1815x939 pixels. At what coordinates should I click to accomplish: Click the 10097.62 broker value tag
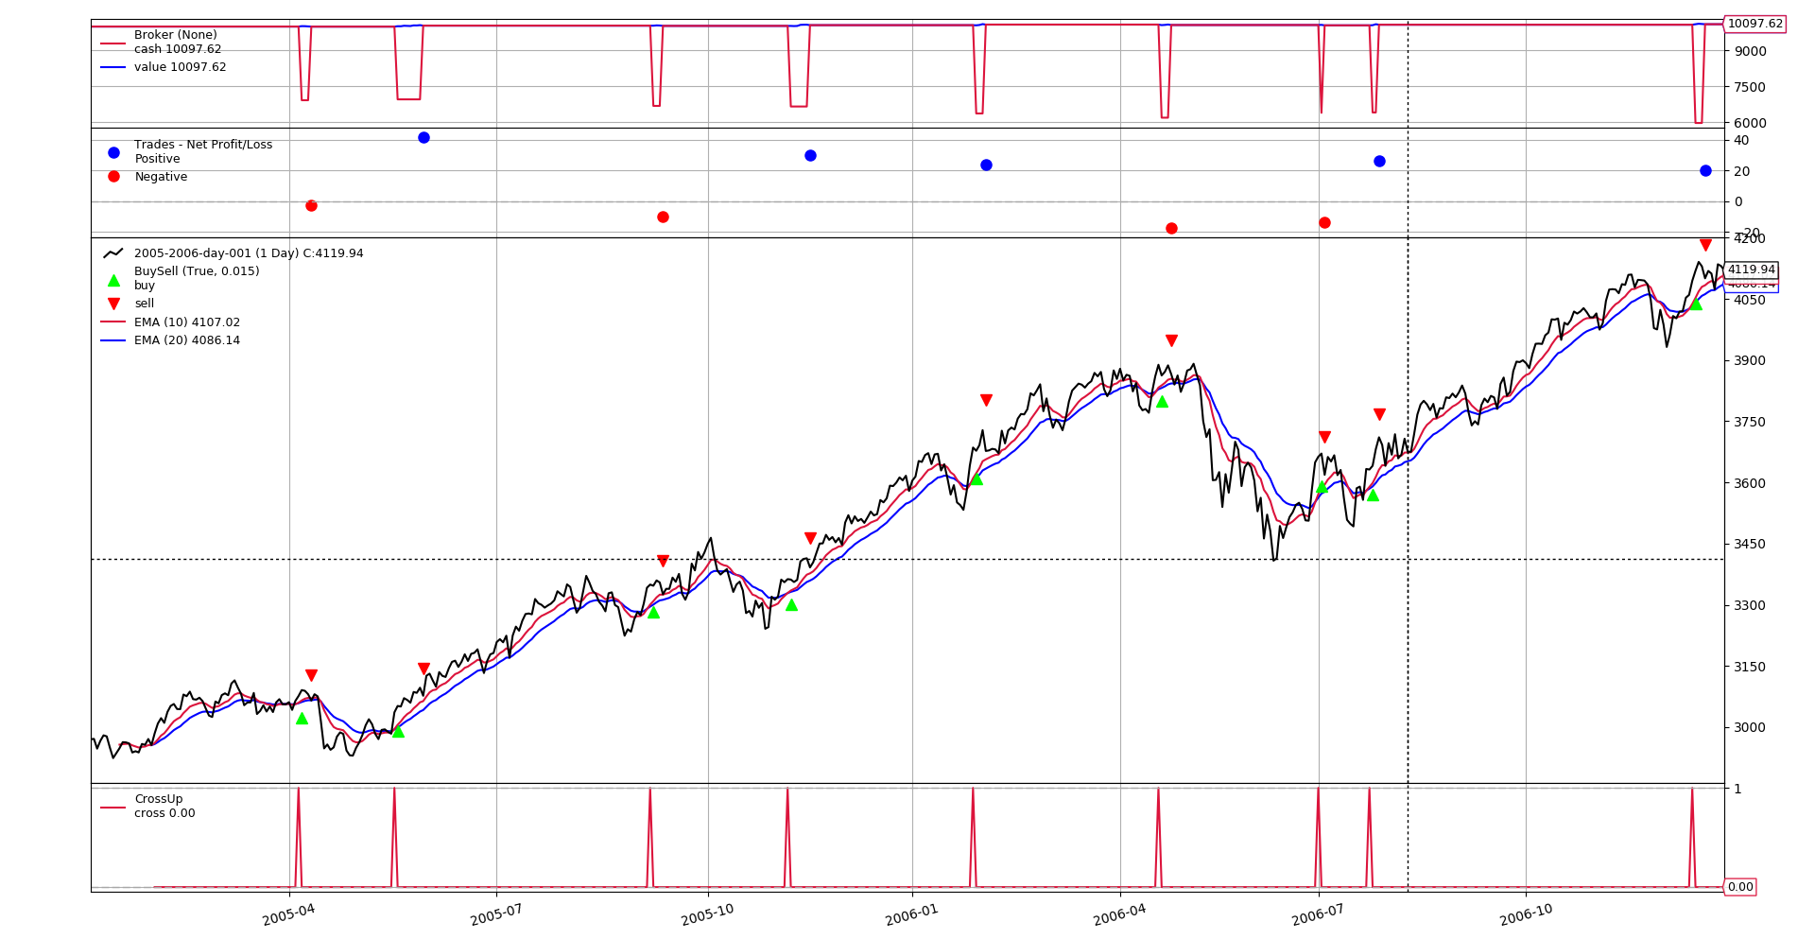[x=1754, y=25]
